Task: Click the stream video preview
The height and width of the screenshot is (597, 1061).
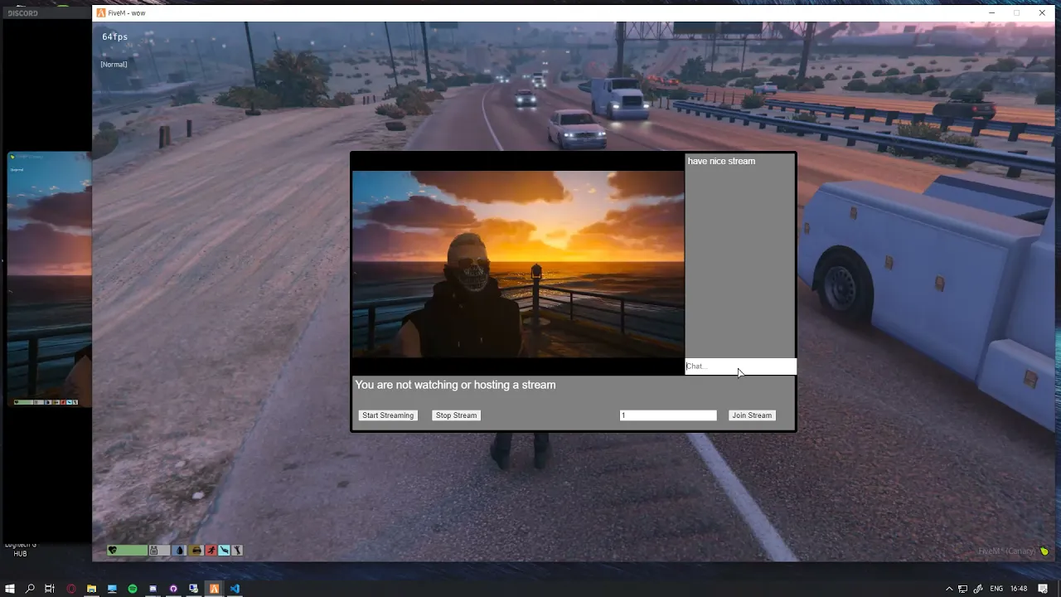Action: click(x=518, y=264)
